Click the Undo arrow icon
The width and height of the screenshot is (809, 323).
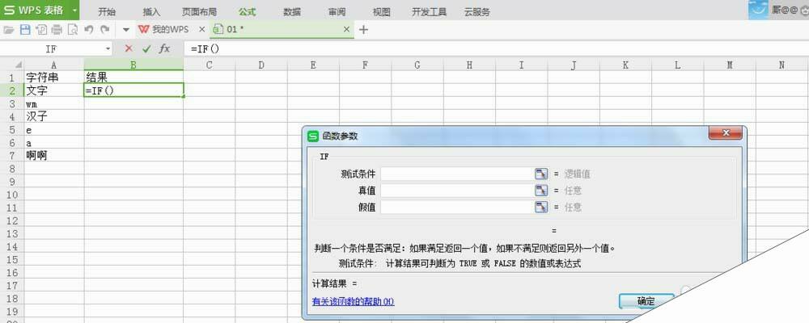point(89,30)
